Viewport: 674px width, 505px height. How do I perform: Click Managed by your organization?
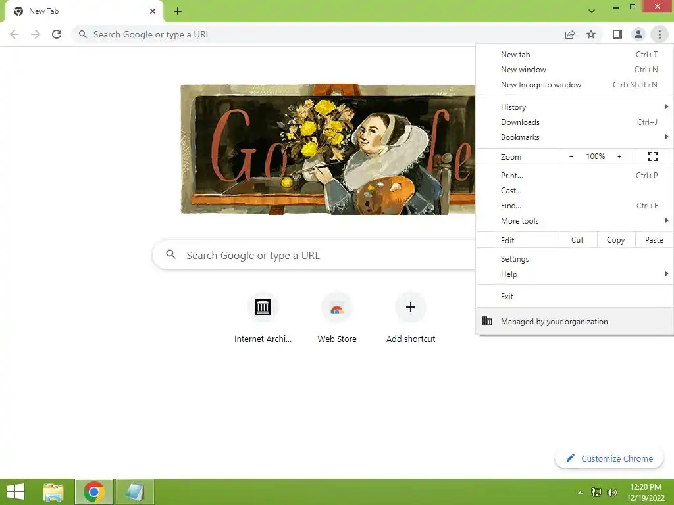575,321
